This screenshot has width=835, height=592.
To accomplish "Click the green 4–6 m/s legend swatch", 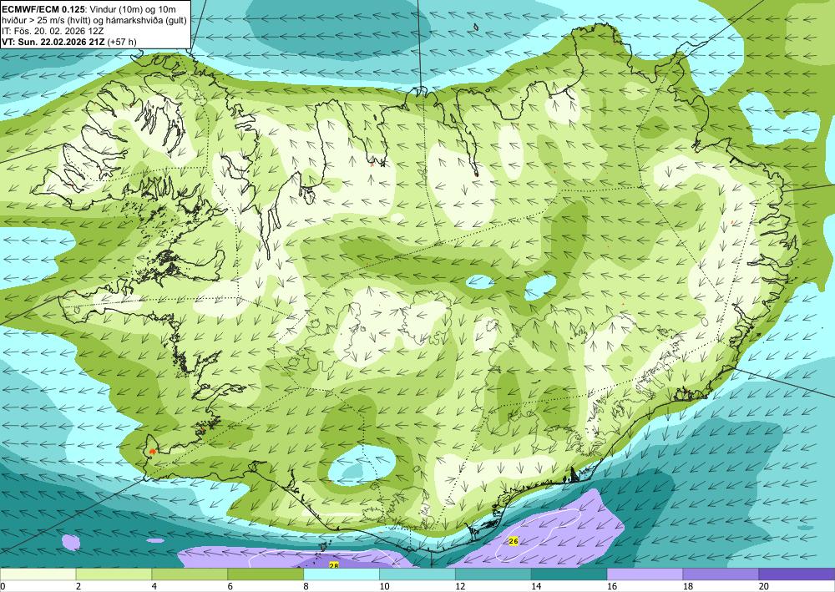I will 190,574.
